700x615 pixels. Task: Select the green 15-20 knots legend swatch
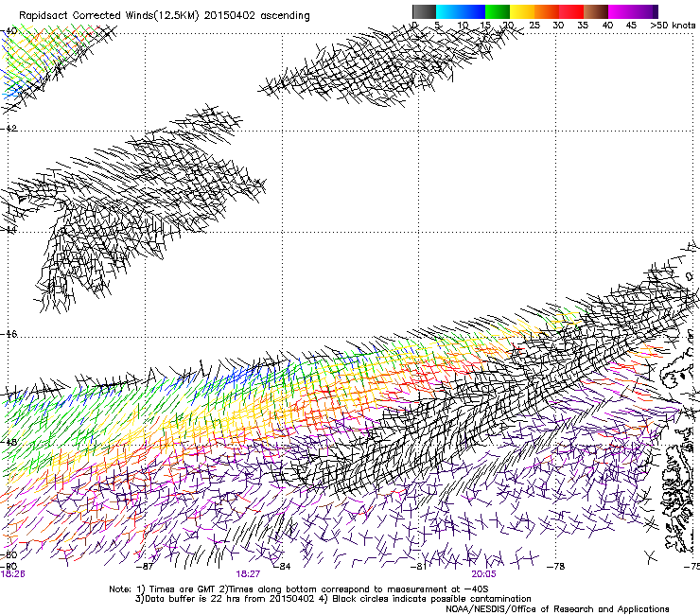[x=498, y=11]
